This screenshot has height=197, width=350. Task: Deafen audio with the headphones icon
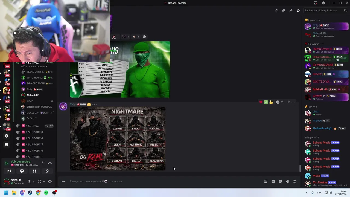(39, 181)
